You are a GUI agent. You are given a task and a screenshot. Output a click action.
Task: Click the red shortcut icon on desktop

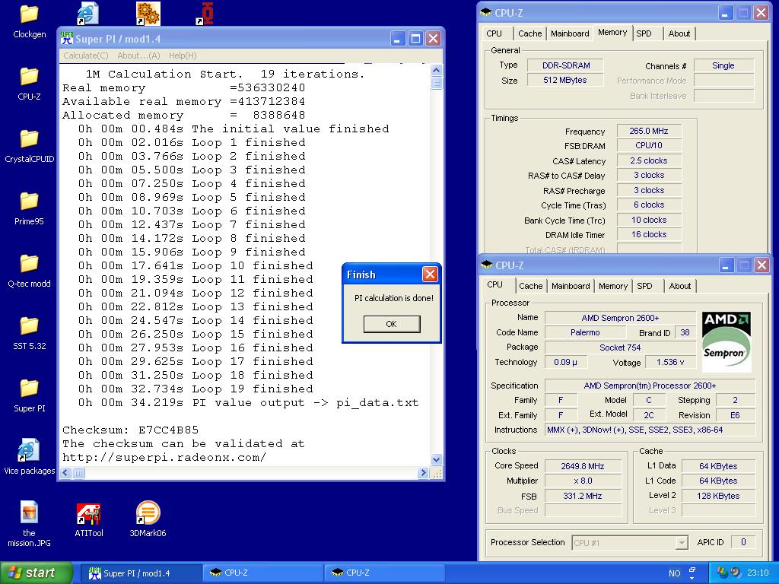[x=206, y=14]
